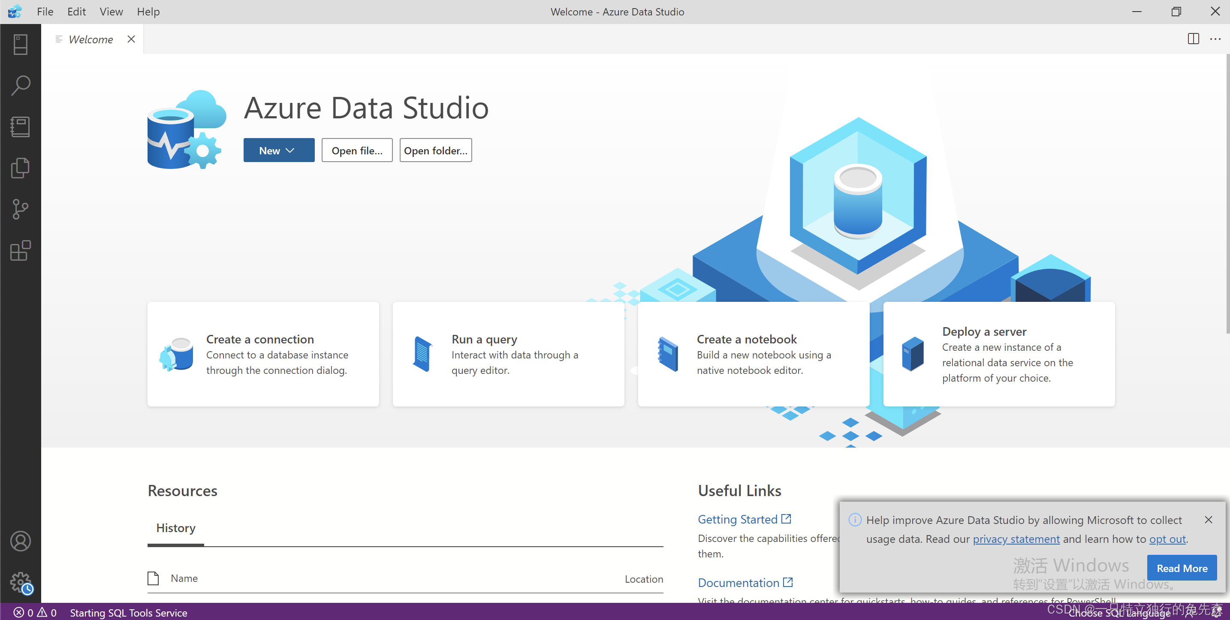Open the Notebooks view

pyautogui.click(x=20, y=126)
